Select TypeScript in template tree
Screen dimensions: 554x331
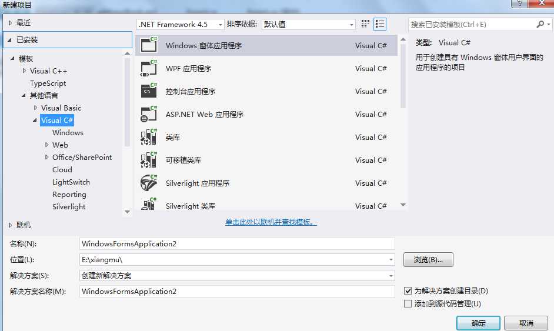coord(48,83)
